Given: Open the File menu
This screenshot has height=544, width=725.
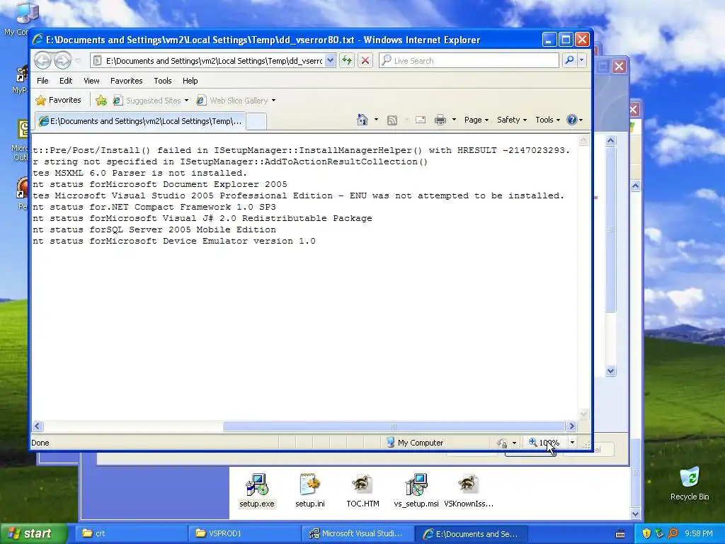Looking at the screenshot, I should (42, 81).
